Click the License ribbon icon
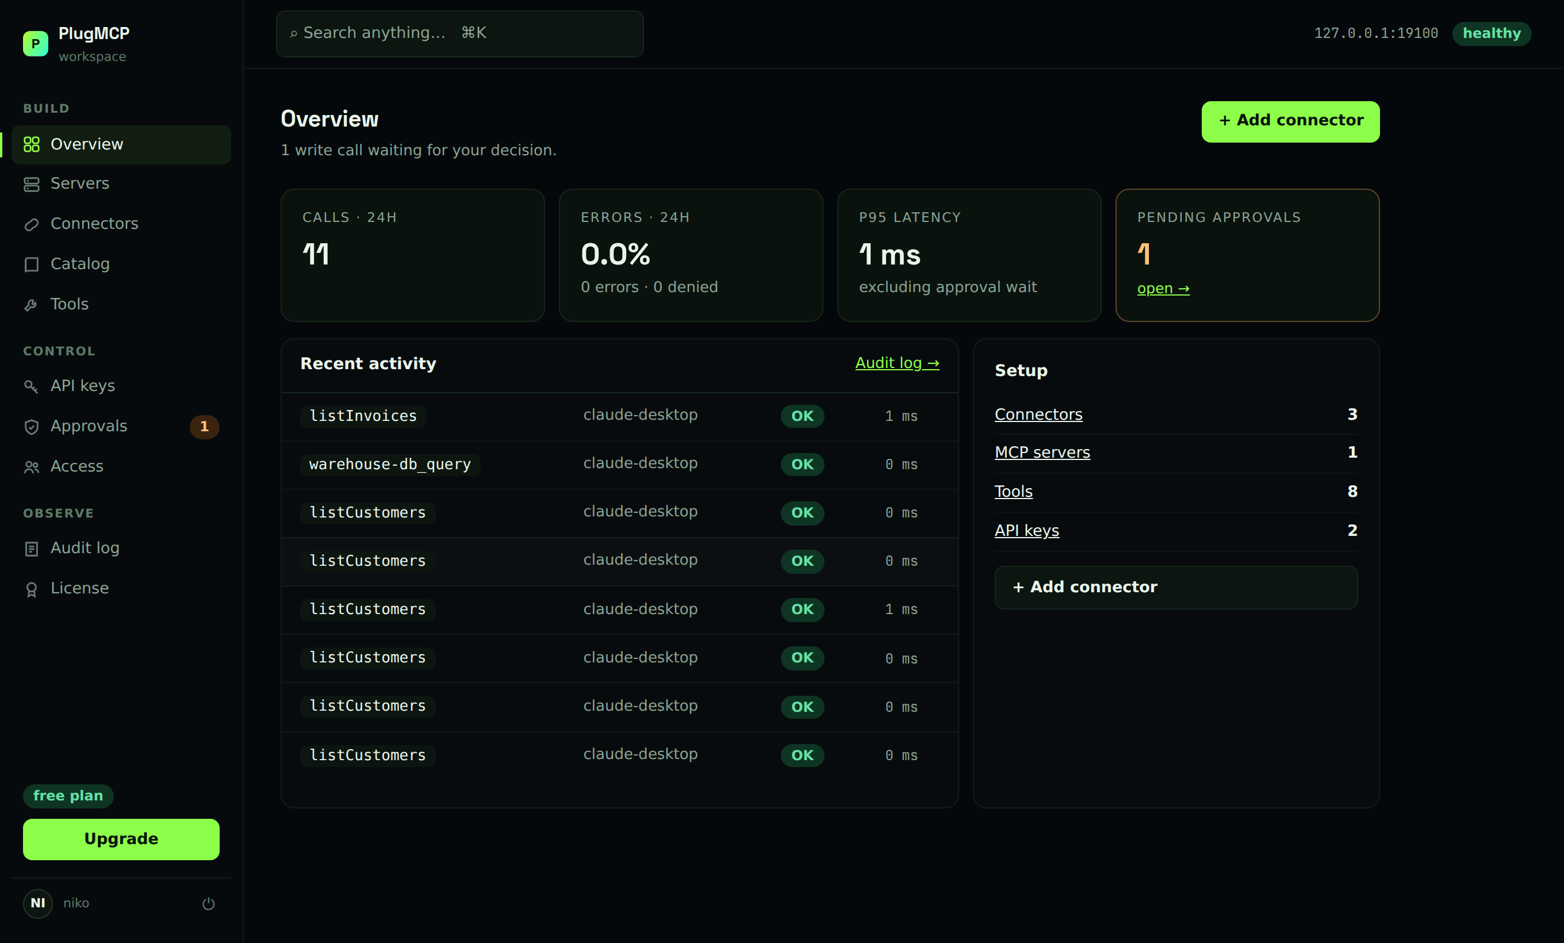This screenshot has height=943, width=1564. (x=31, y=589)
